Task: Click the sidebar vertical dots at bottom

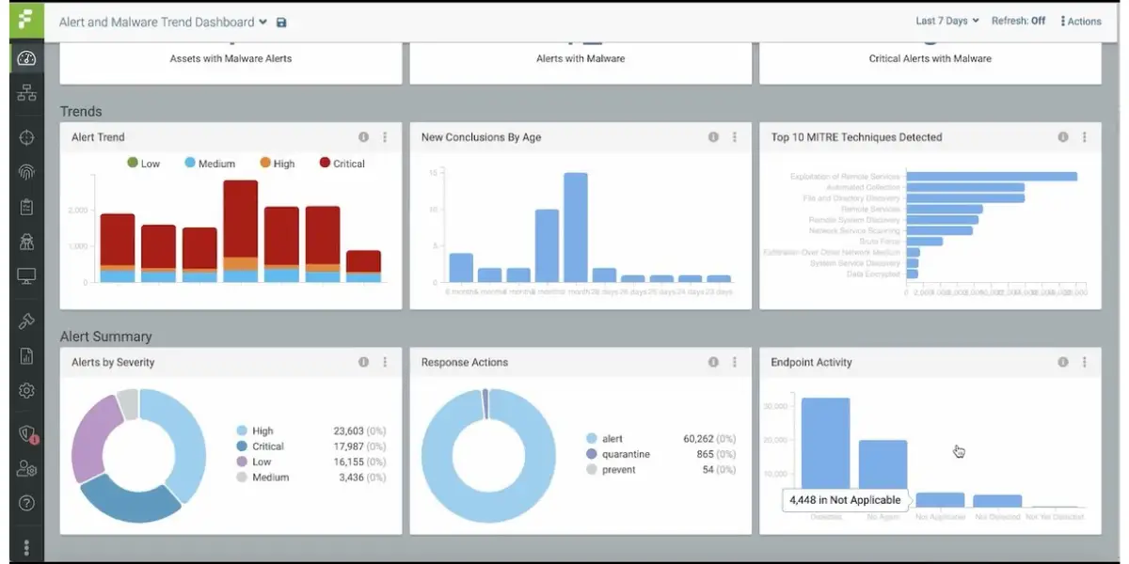Action: click(x=26, y=547)
